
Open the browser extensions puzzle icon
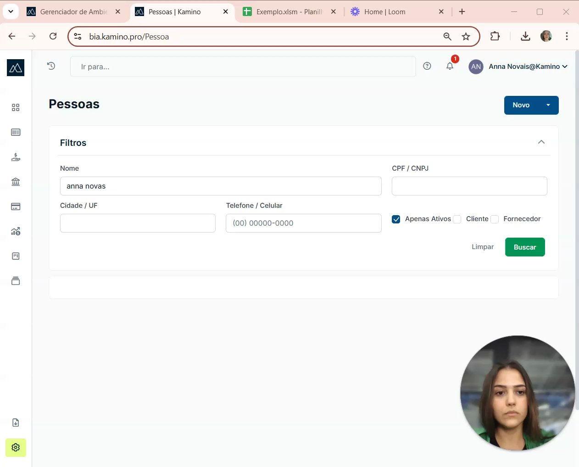495,36
